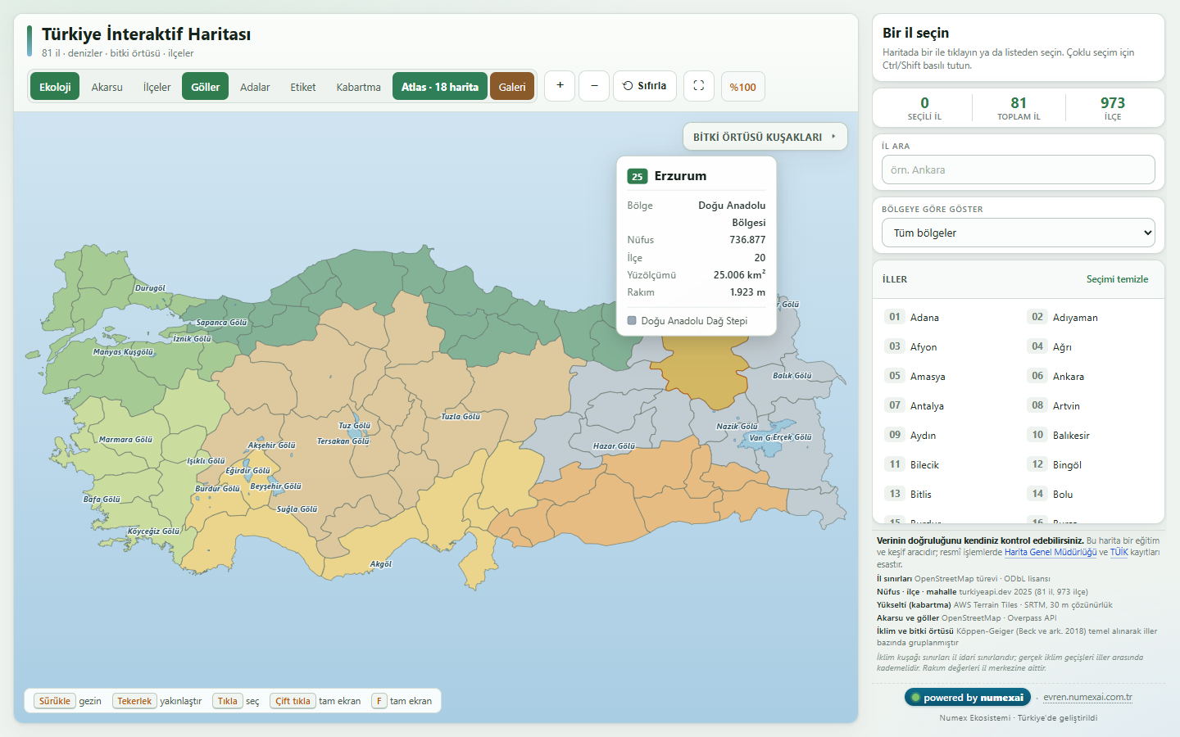Select Ağrı from the province list
This screenshot has width=1180, height=737.
click(1091, 346)
